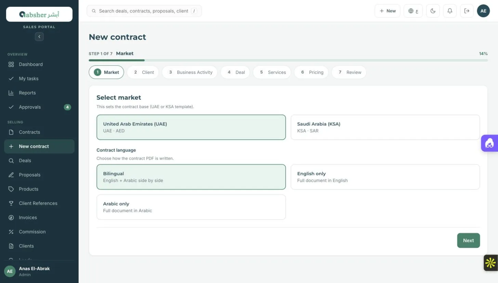Choose English only contract language
498x283 pixels.
(x=385, y=177)
